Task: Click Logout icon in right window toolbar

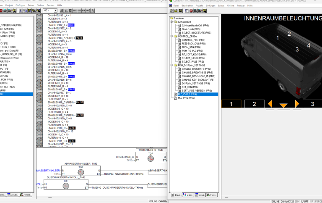Action: 200,11
